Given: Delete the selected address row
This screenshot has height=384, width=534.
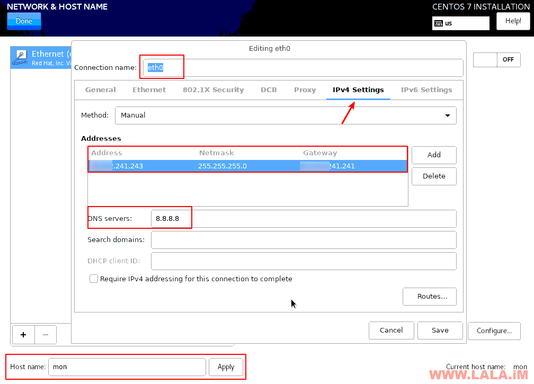Looking at the screenshot, I should 434,176.
